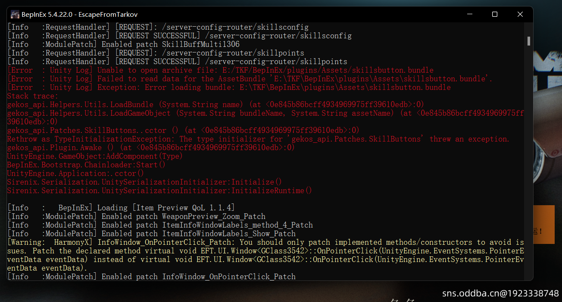
Task: Click the 'Stack trace:' line
Action: 32,96
